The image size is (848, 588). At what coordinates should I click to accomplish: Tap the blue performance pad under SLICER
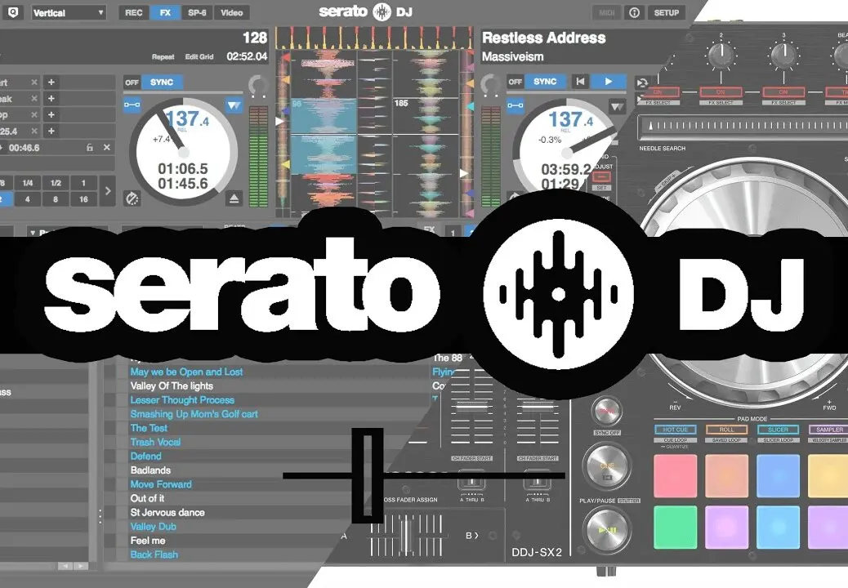coord(778,475)
